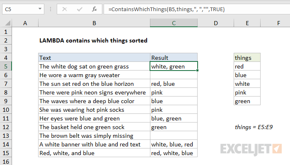Select row 11 header
290x165 pixels.
(6, 118)
